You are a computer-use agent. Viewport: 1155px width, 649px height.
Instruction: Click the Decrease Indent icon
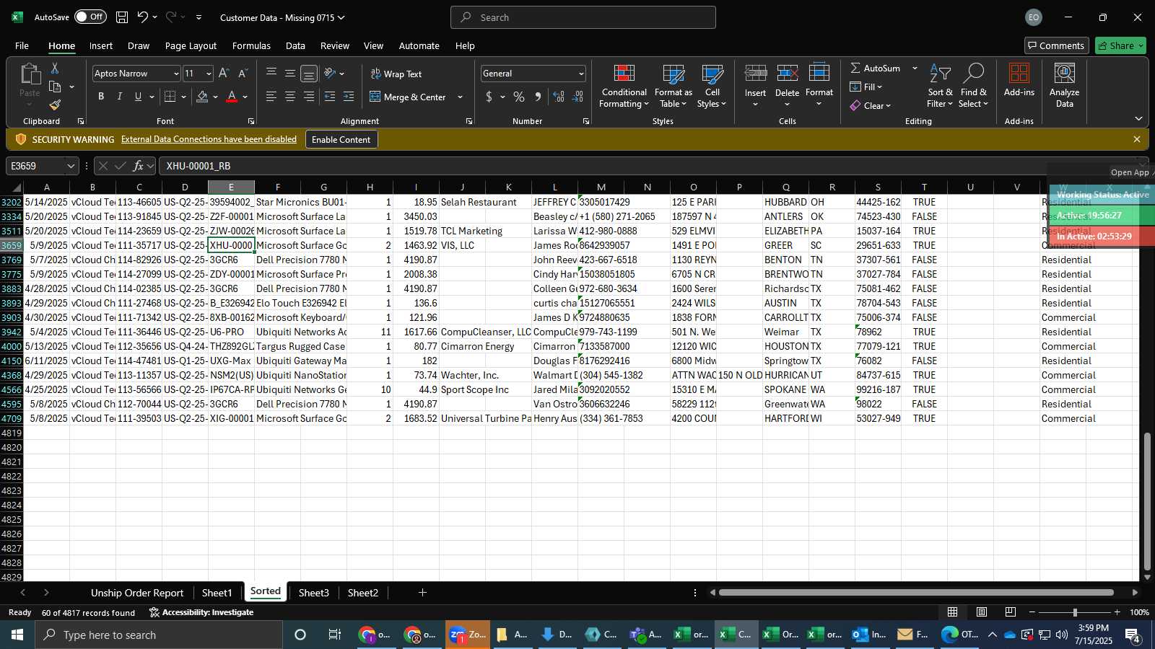[x=330, y=97]
